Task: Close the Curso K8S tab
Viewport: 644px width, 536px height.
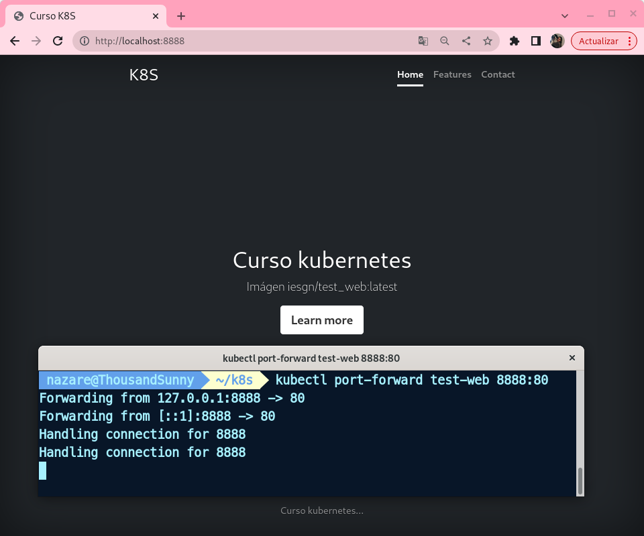Action: point(156,16)
